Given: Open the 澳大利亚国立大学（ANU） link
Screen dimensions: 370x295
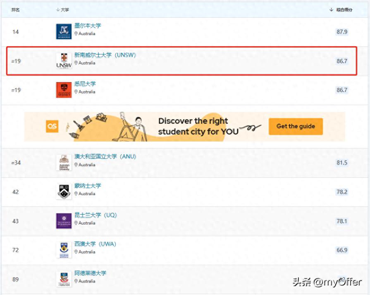Looking at the screenshot, I should 105,156.
